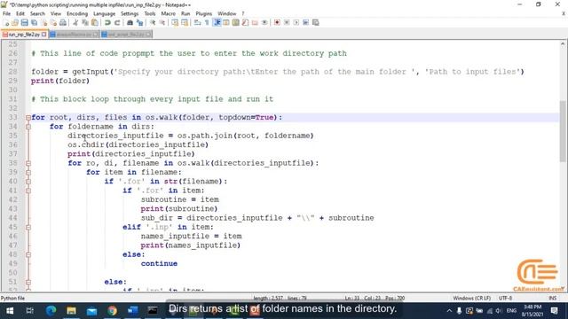Viewport: 568px width, 319px height.
Task: Click the Close document toolbar icon
Action: pos(43,22)
